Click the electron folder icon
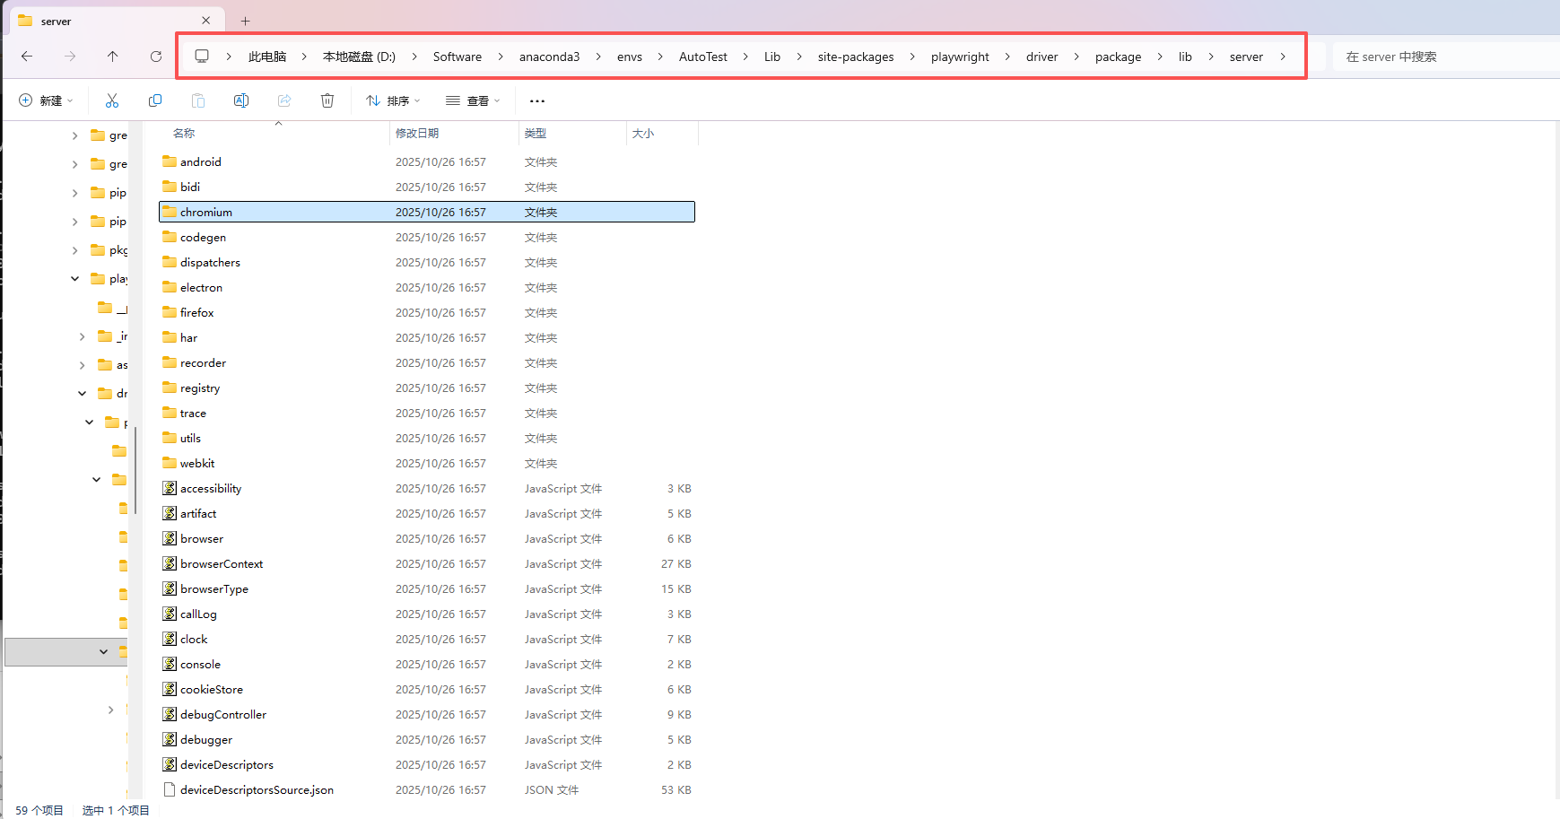Screen dimensions: 1560x819 170,287
